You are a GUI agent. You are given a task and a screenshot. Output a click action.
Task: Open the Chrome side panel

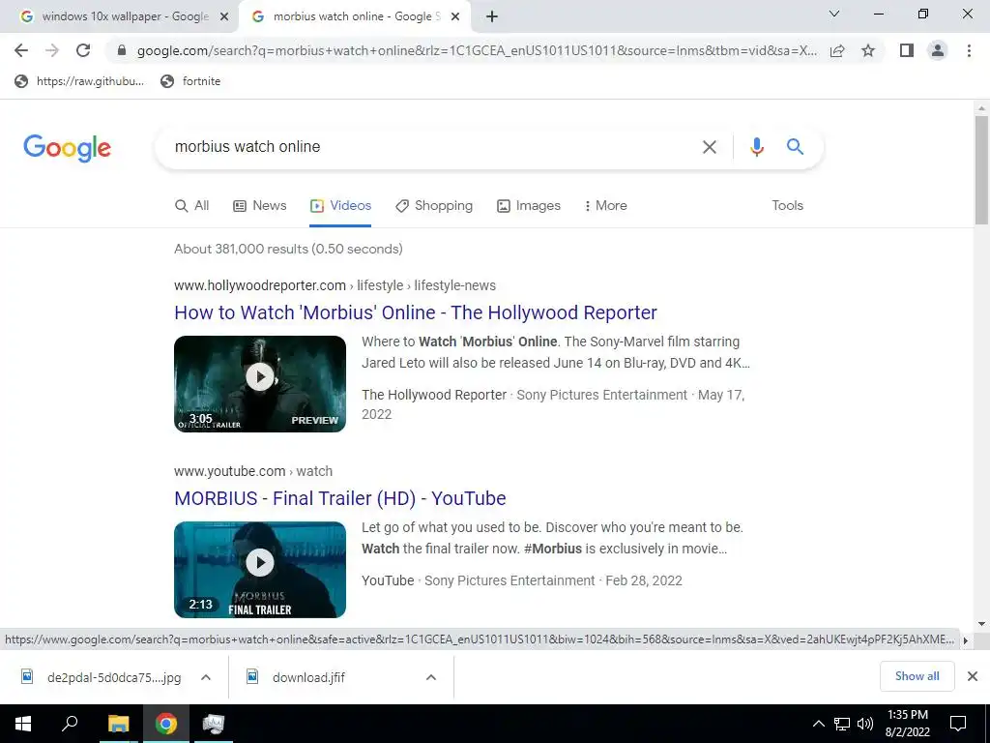coord(907,50)
